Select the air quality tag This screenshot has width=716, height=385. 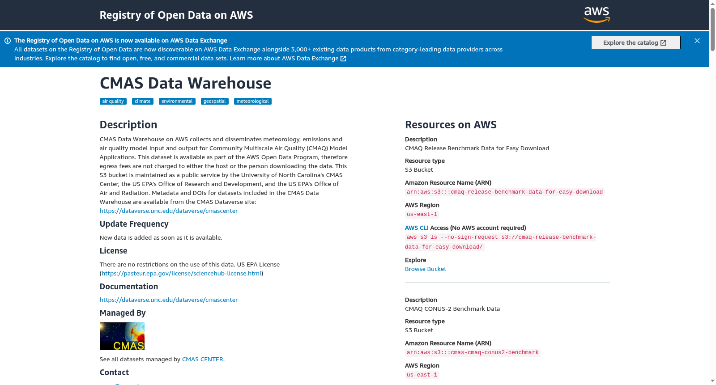(113, 102)
